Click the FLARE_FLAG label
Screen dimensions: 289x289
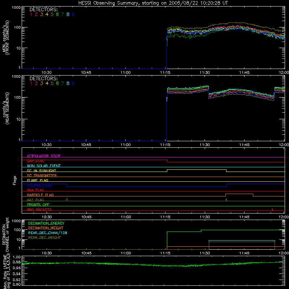pyautogui.click(x=38, y=180)
